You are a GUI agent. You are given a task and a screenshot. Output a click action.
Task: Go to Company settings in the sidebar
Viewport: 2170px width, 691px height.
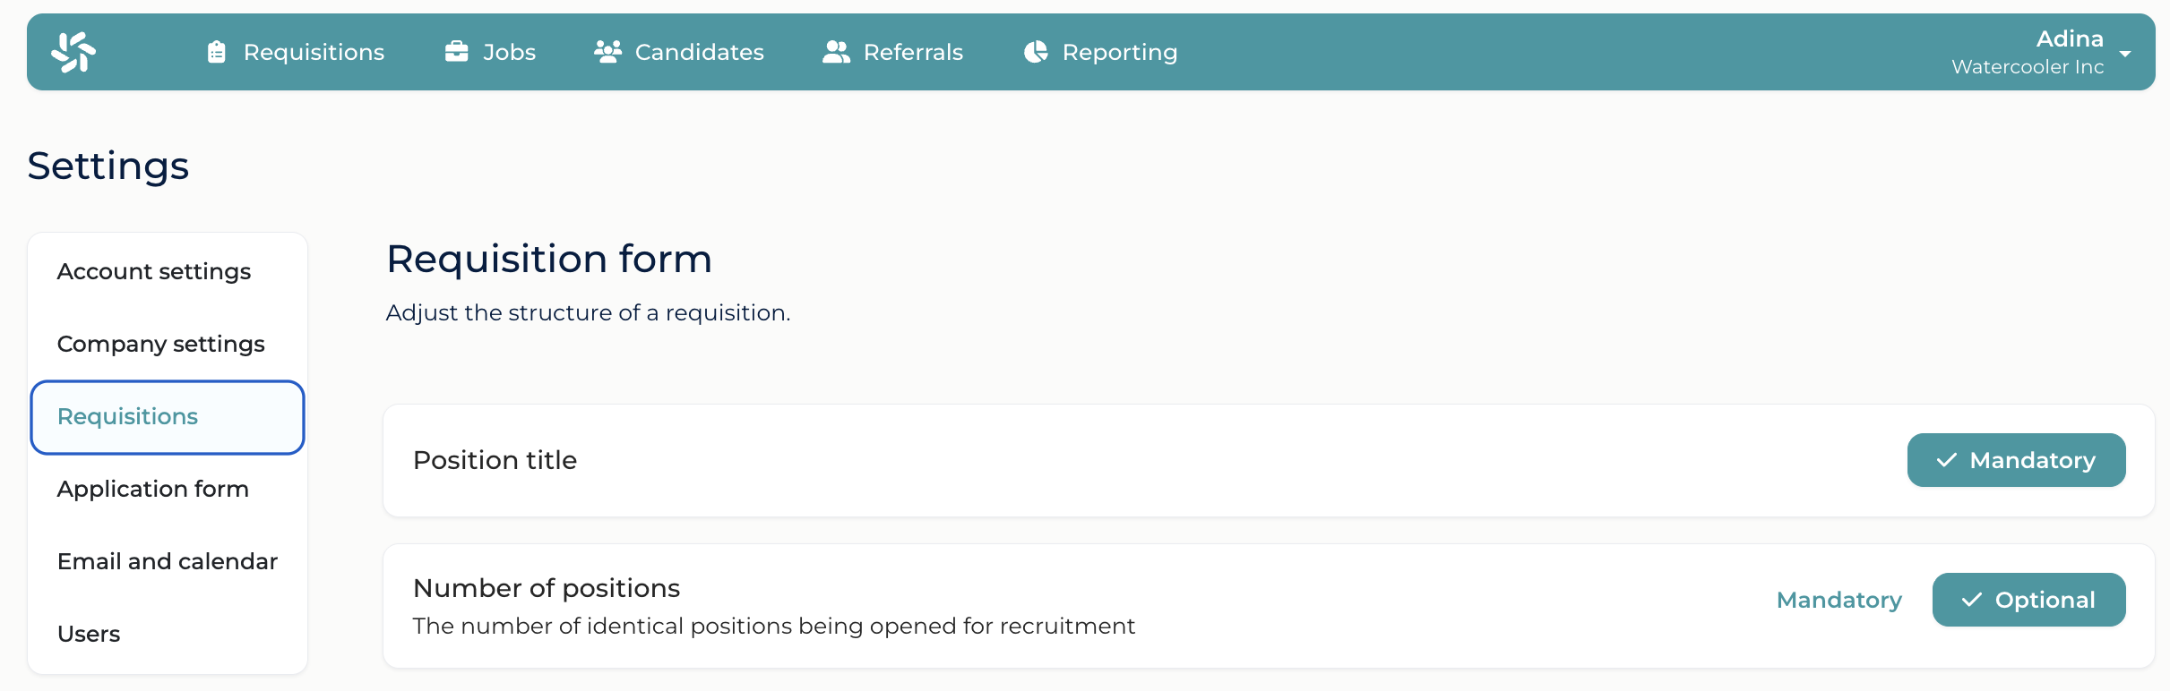pyautogui.click(x=161, y=344)
